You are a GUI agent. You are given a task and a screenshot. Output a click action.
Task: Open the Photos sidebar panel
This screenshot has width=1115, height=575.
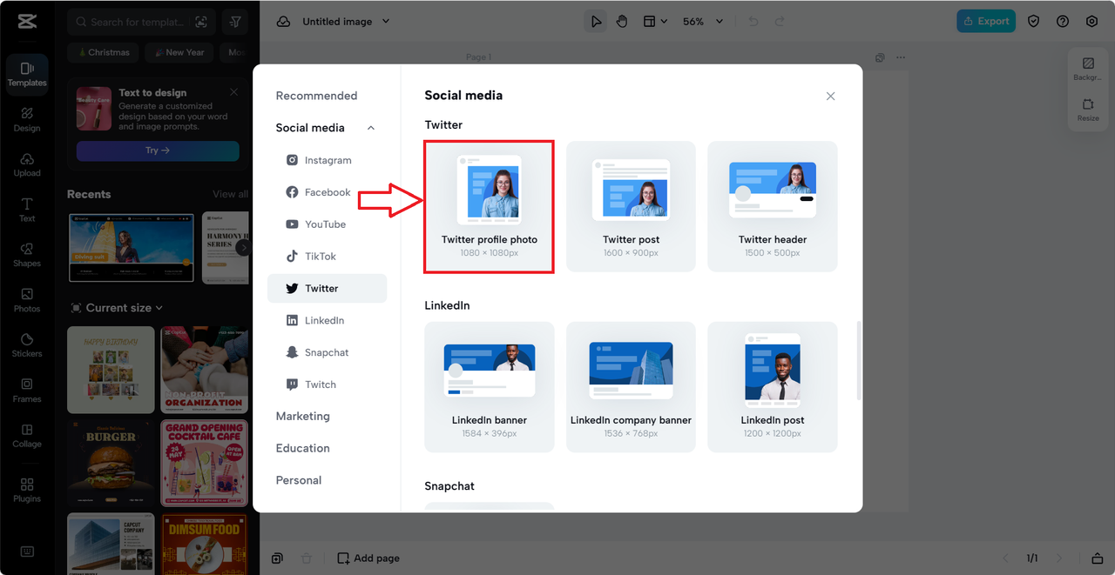point(27,300)
